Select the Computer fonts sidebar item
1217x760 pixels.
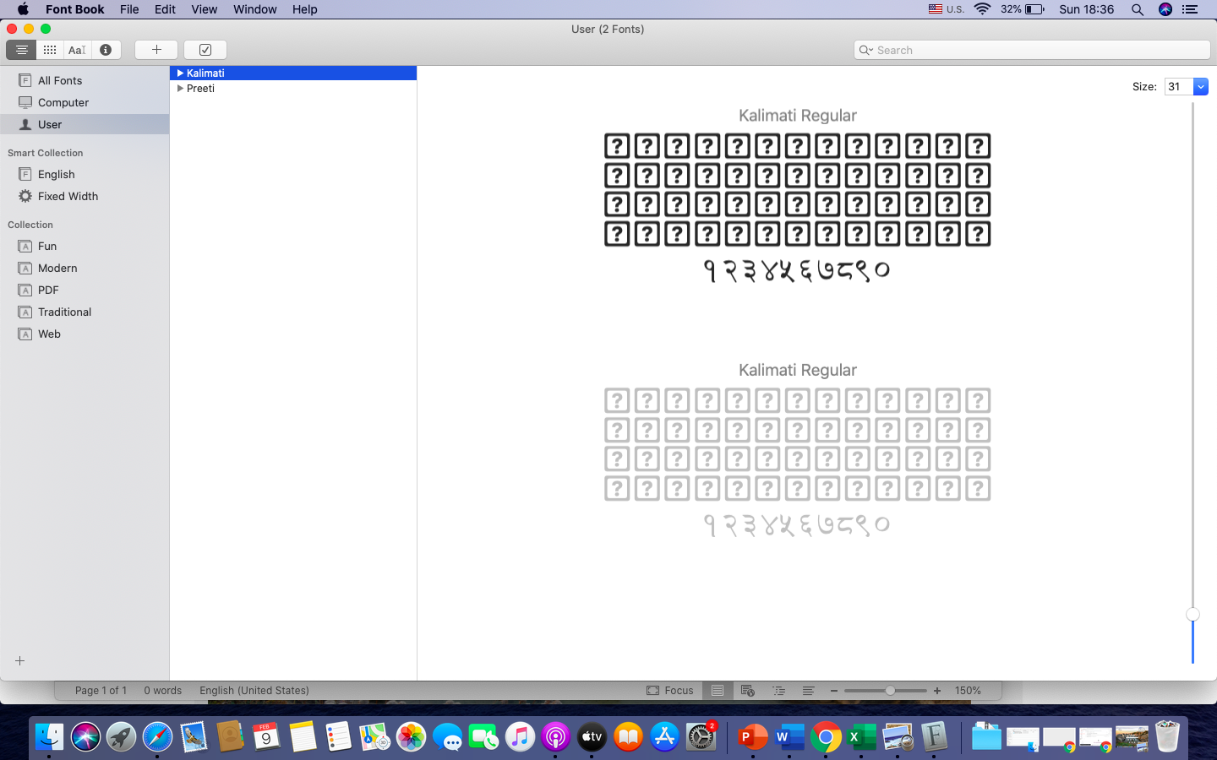coord(85,102)
